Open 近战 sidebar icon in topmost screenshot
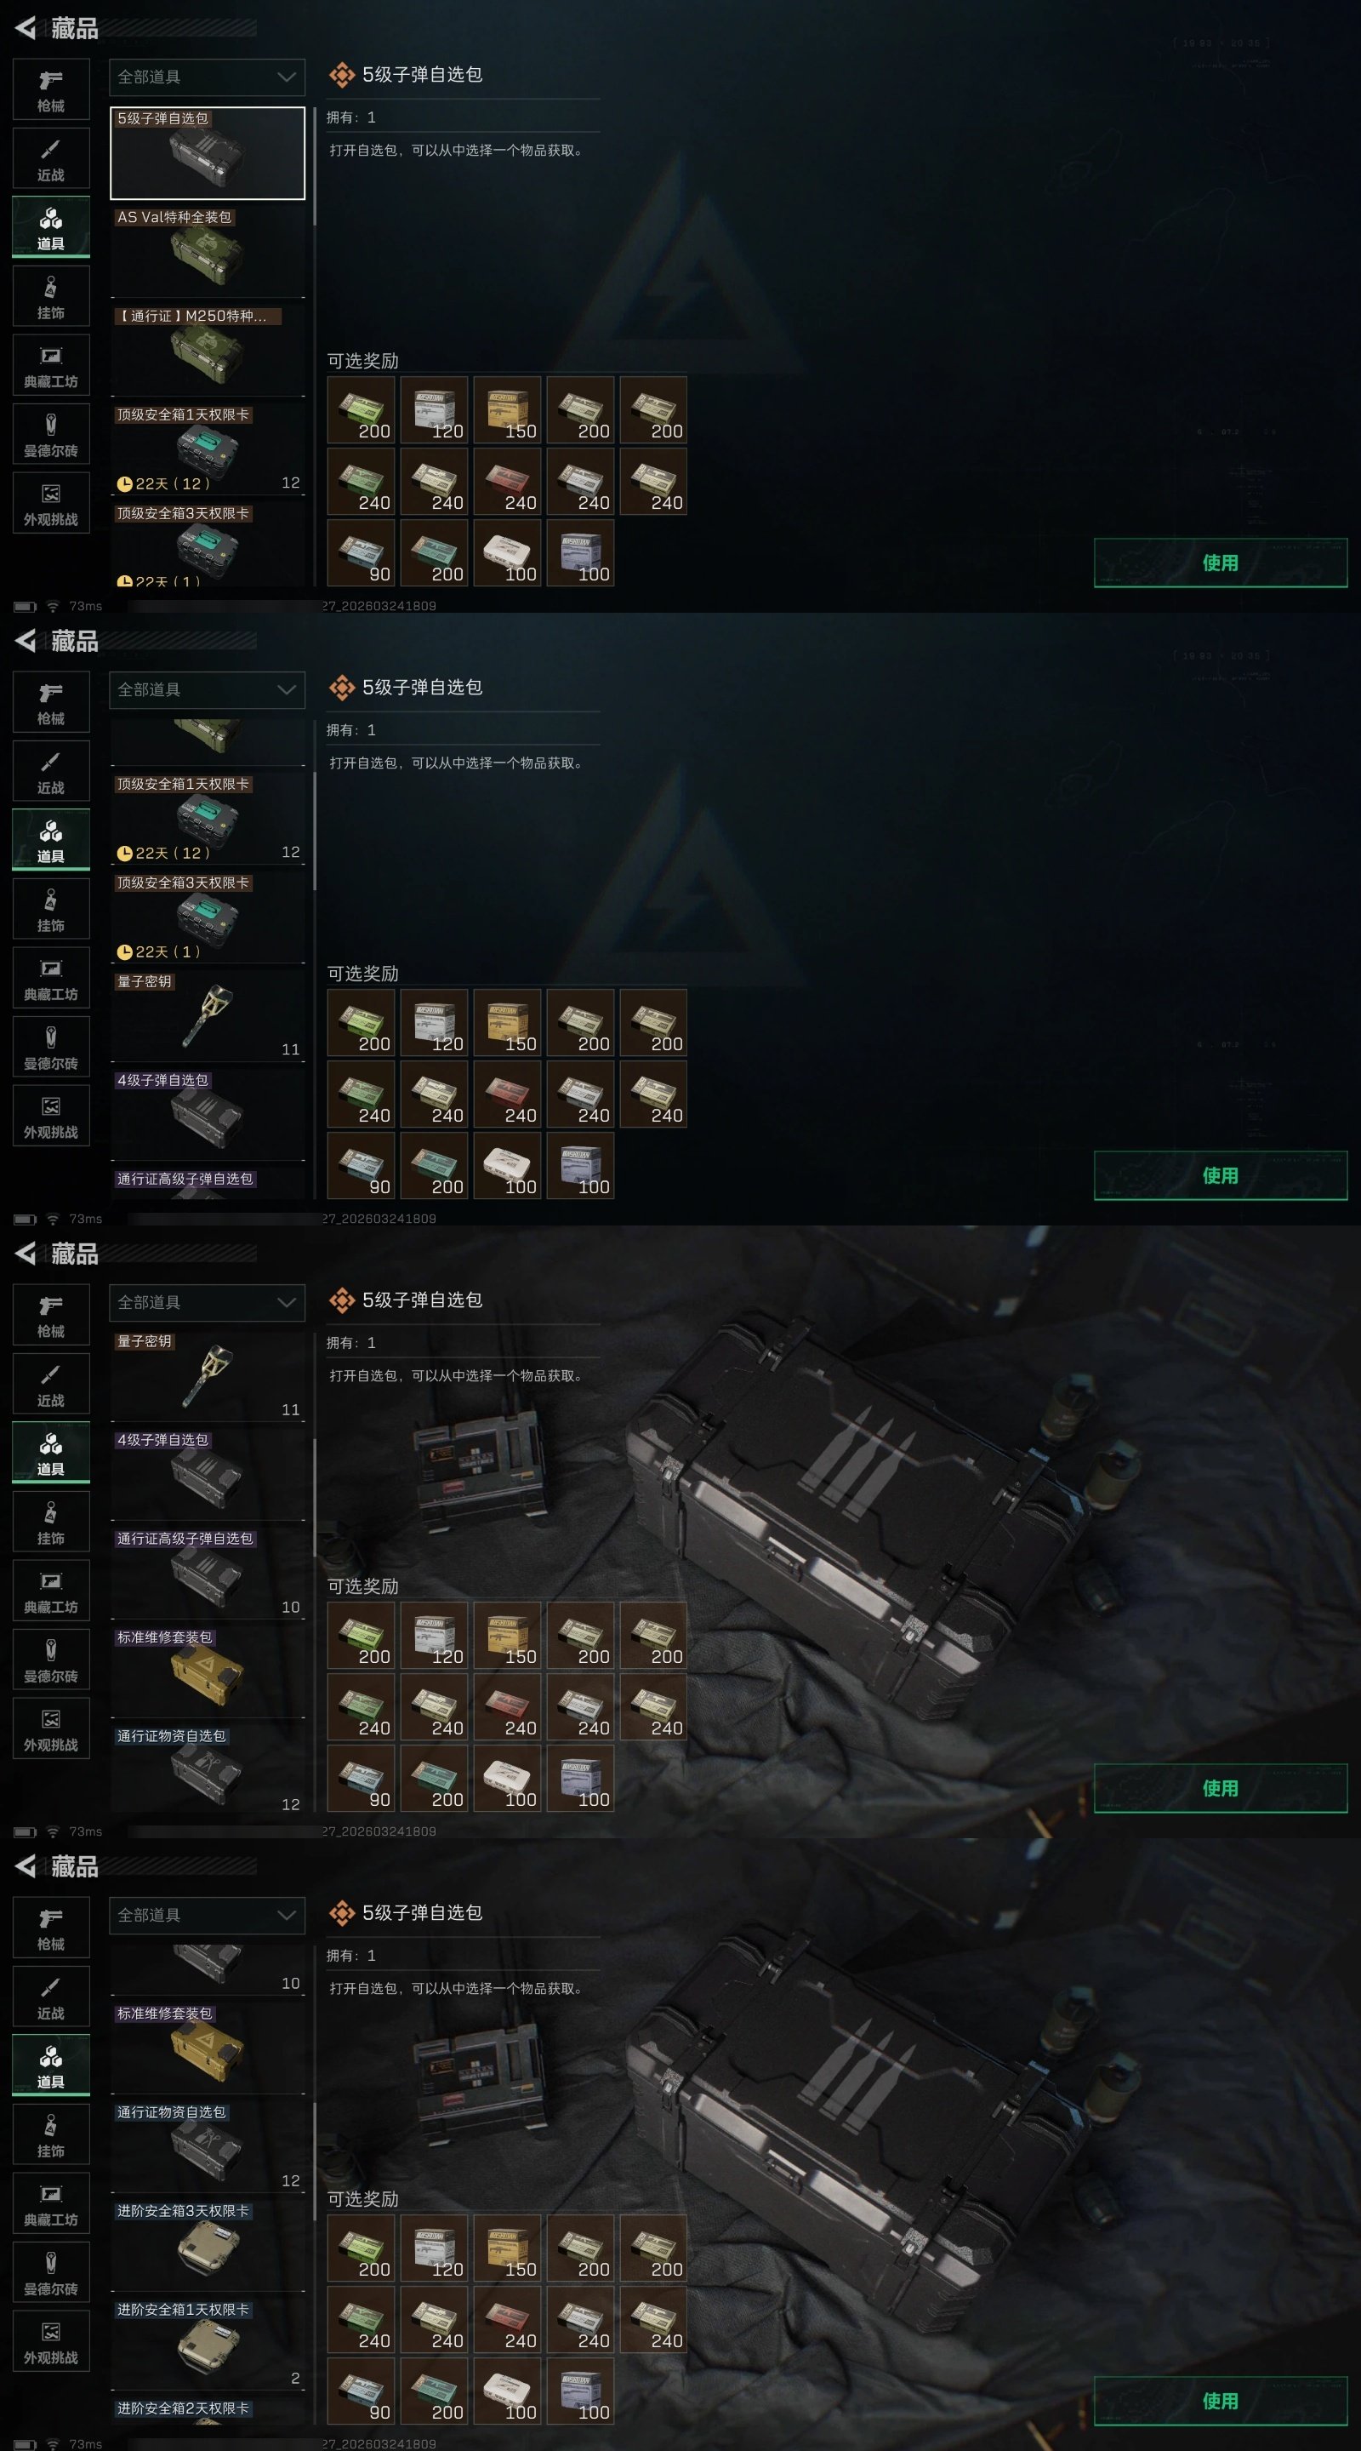This screenshot has width=1361, height=2451. point(51,159)
